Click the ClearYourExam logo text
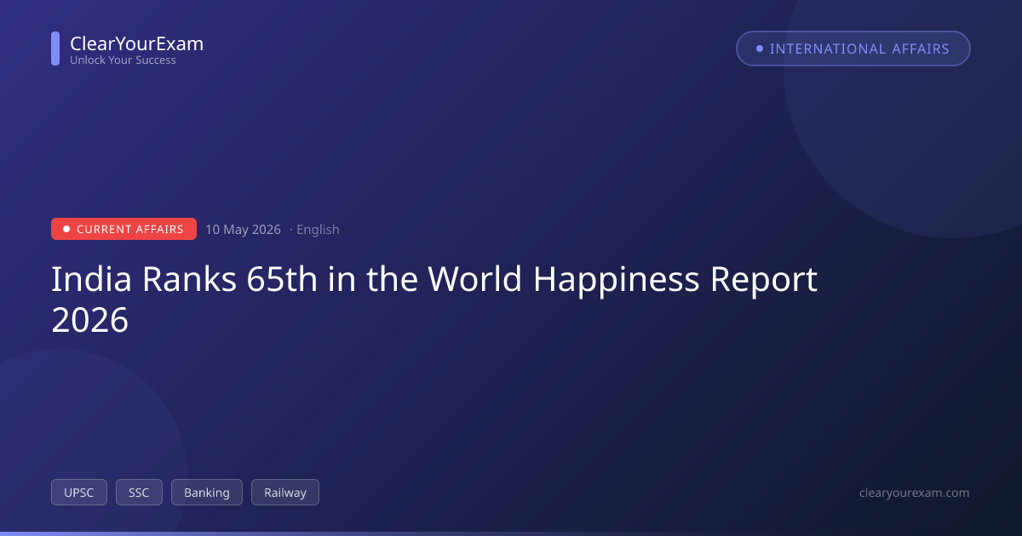 click(136, 43)
